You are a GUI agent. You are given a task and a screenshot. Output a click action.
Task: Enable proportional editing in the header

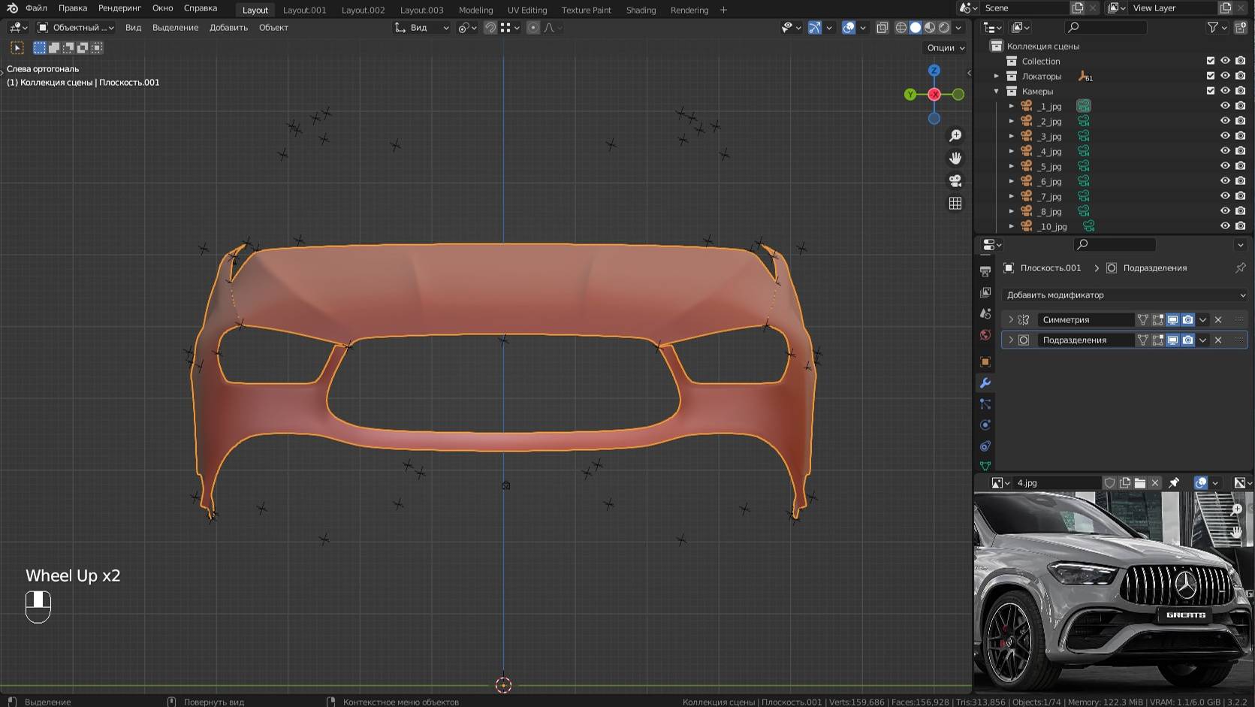pyautogui.click(x=533, y=28)
